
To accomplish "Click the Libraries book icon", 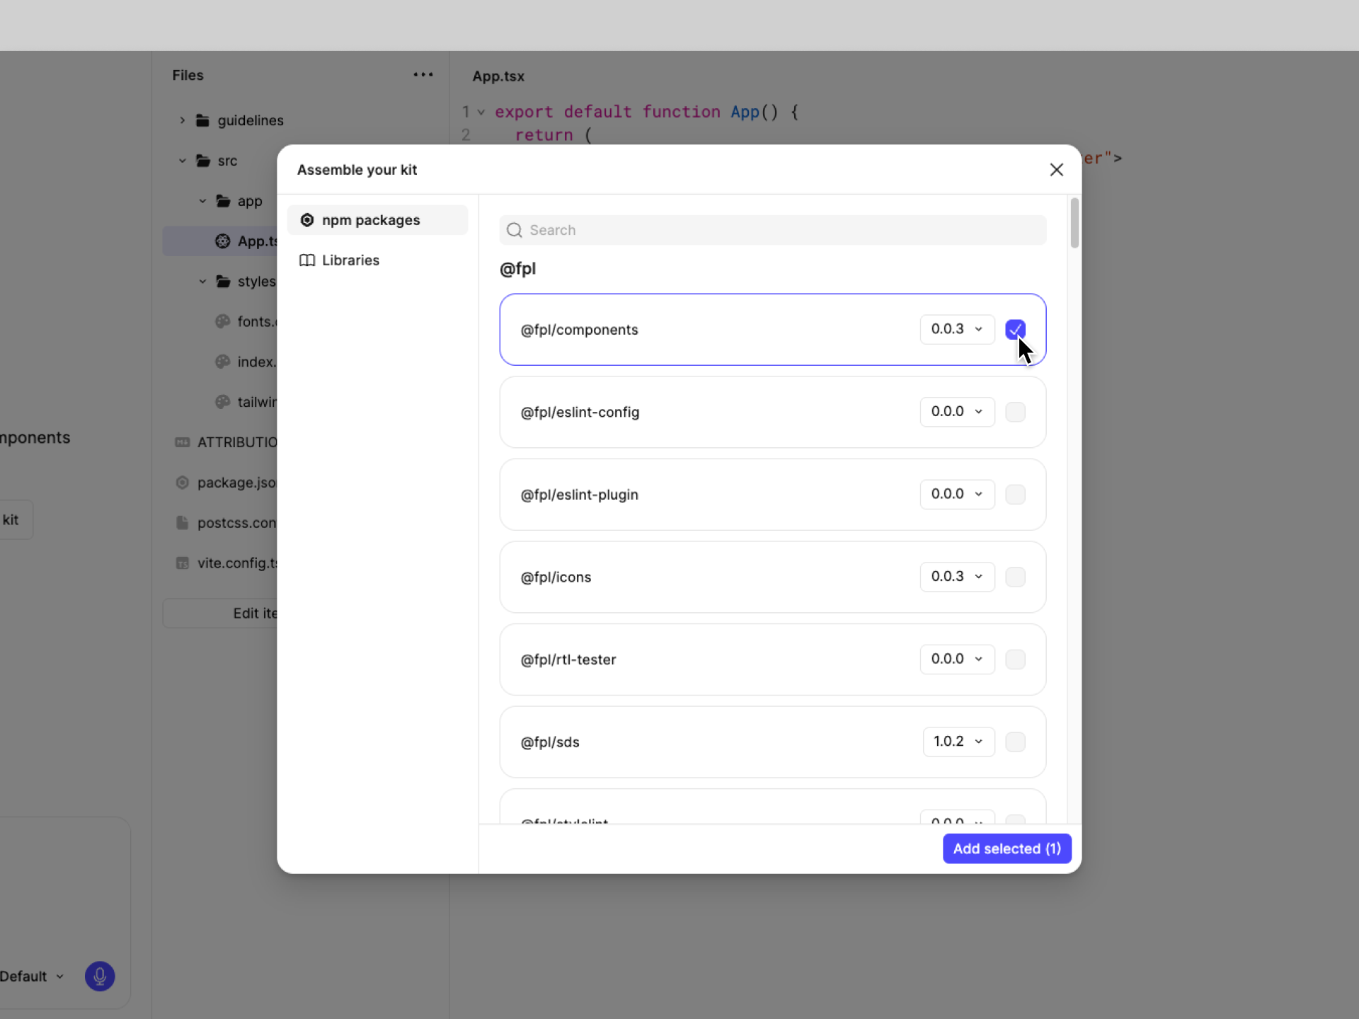I will (307, 260).
